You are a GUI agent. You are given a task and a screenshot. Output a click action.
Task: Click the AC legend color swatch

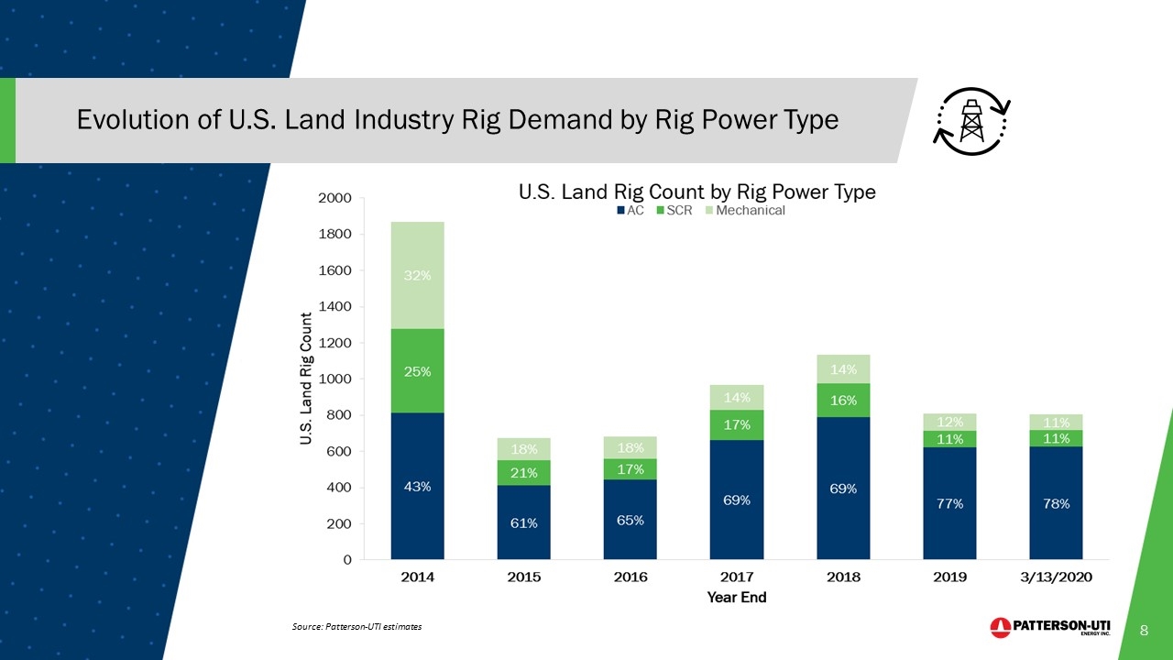[x=621, y=211]
